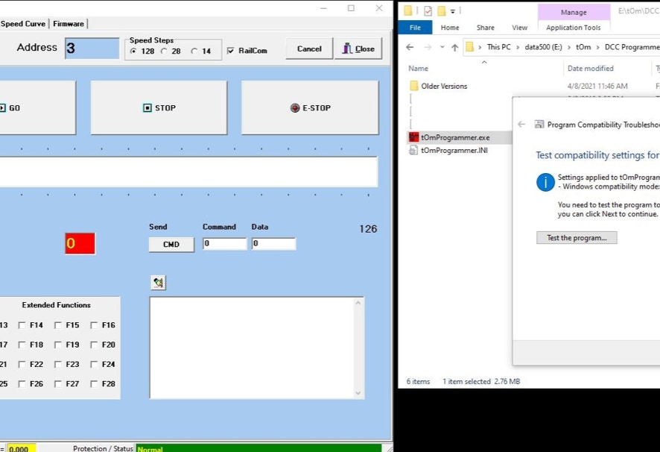Check the F27 function box
This screenshot has height=452, width=660.
click(58, 384)
